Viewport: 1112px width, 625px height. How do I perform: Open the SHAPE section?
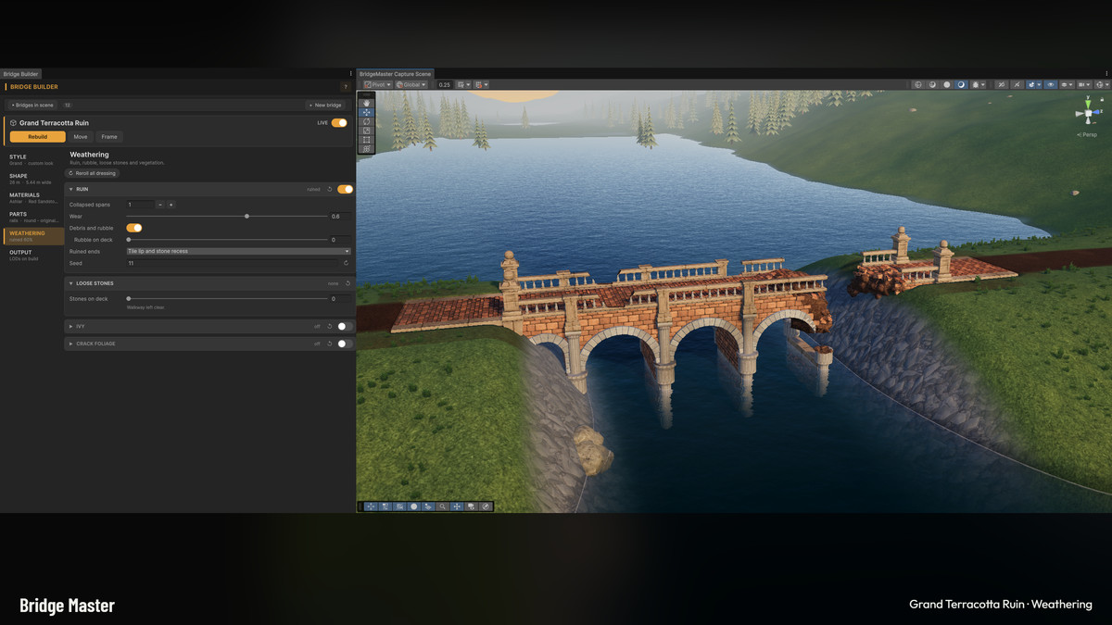[32, 179]
